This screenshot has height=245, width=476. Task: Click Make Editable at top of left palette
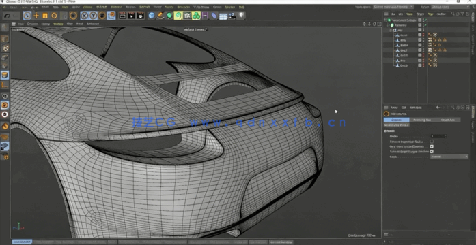pos(5,27)
